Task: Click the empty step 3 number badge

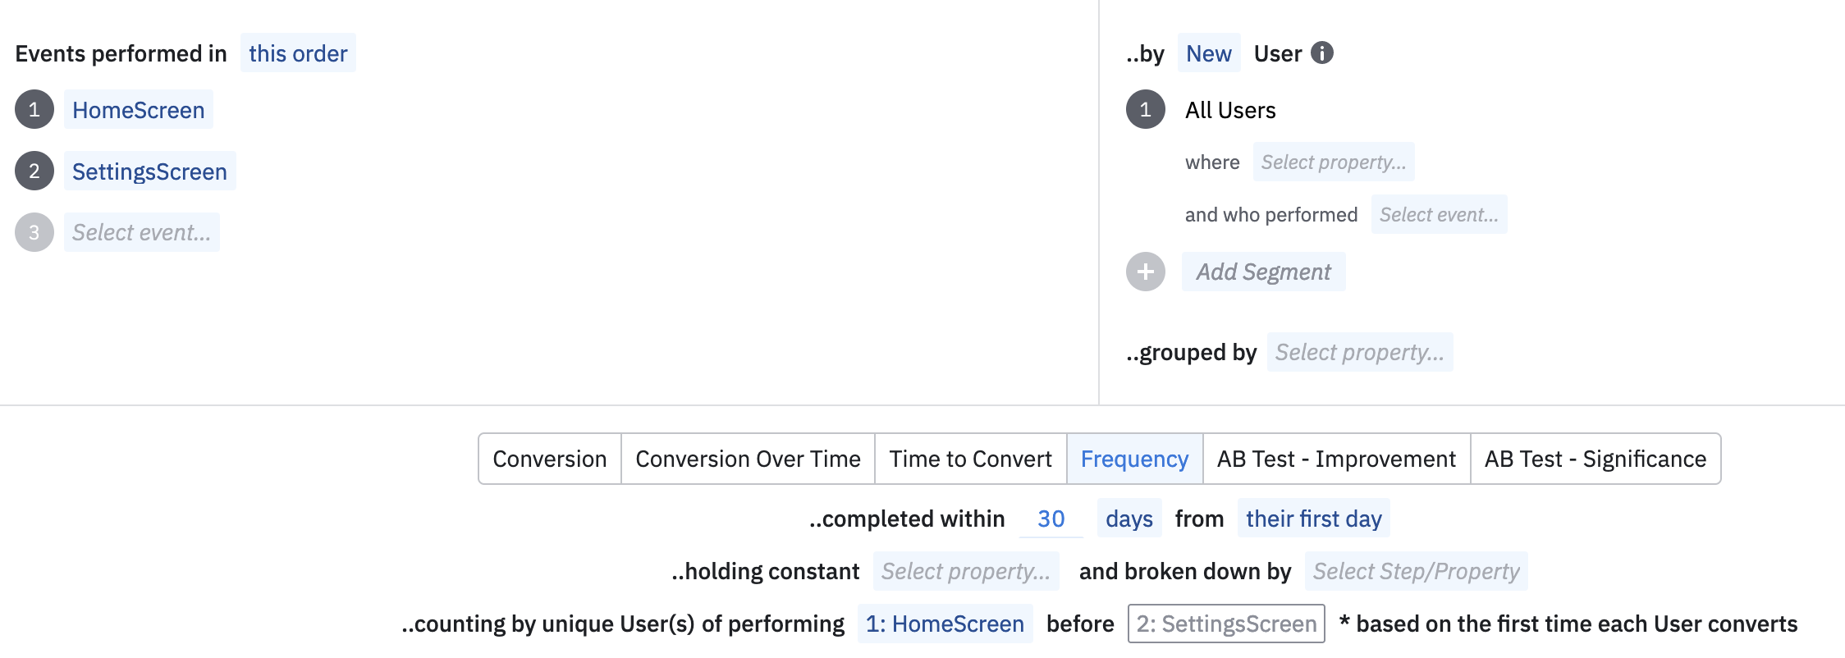Action: [34, 232]
